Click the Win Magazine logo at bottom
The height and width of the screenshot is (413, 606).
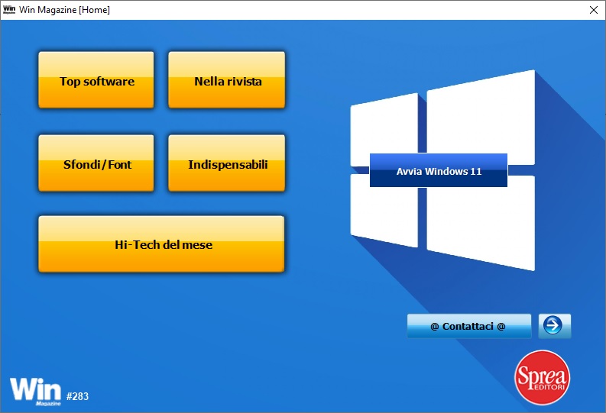(36, 392)
